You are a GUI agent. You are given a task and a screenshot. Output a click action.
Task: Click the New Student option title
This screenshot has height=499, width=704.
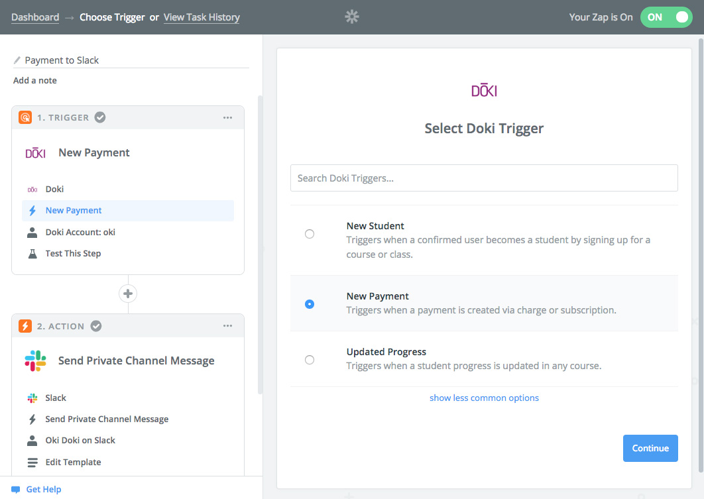coord(375,226)
